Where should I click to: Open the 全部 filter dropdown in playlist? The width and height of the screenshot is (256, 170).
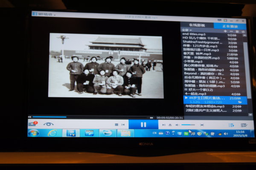pyautogui.click(x=187, y=30)
